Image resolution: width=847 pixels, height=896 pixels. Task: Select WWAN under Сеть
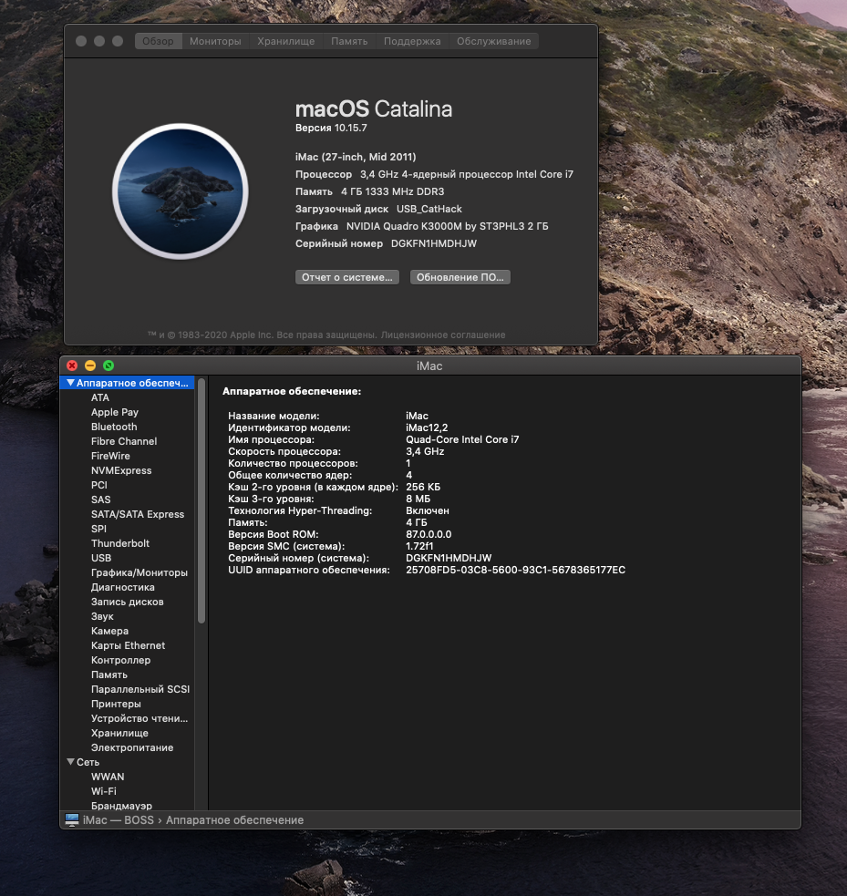[x=108, y=777]
